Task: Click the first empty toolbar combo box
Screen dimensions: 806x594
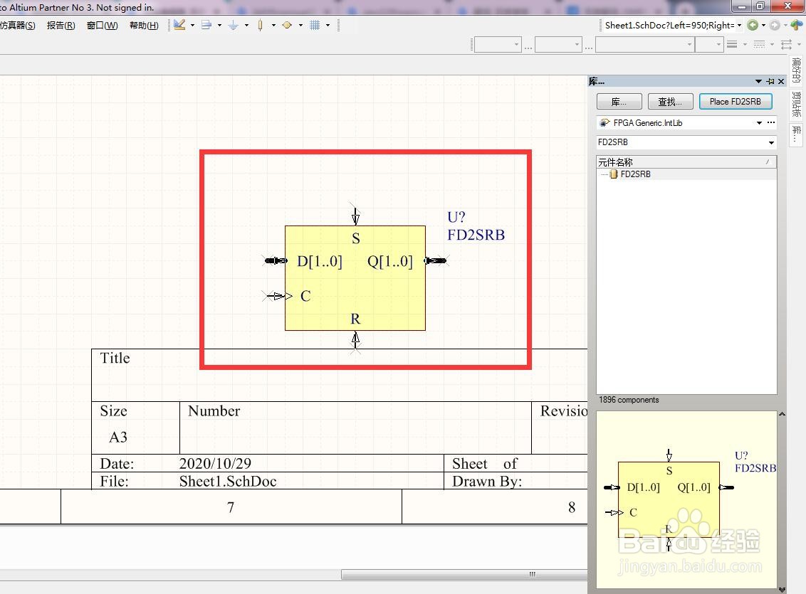Action: (x=498, y=45)
